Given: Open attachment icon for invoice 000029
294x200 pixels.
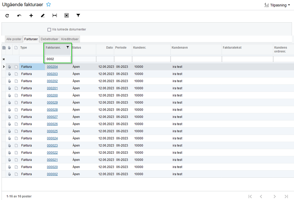Looking at the screenshot, I should click(x=9, y=103).
